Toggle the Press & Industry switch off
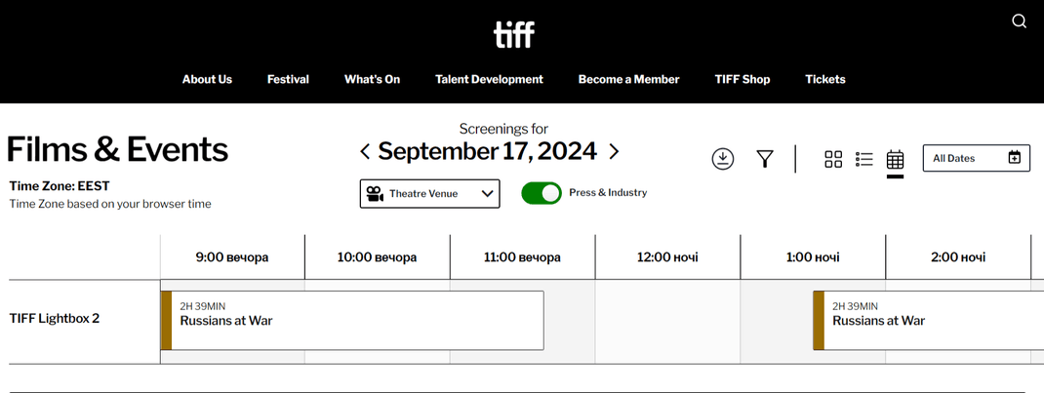Image resolution: width=1044 pixels, height=393 pixels. [542, 193]
